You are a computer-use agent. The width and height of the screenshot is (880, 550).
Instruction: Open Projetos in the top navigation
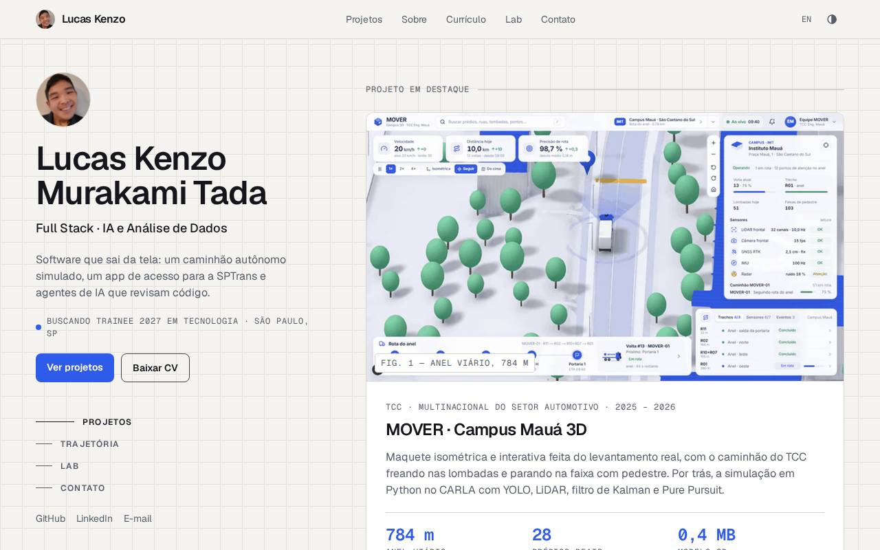tap(364, 19)
